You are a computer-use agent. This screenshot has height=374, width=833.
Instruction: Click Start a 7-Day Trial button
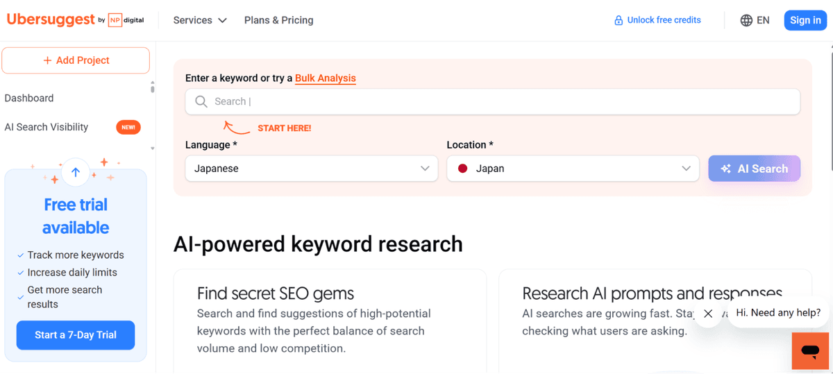(x=76, y=334)
